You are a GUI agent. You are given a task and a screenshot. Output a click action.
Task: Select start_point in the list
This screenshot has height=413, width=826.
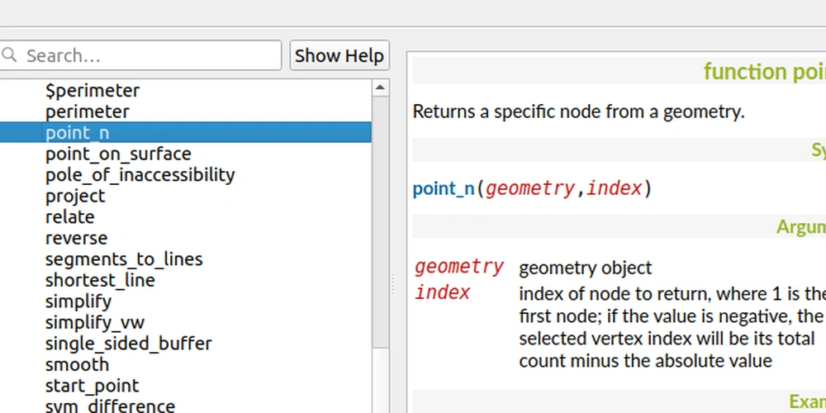(x=92, y=386)
